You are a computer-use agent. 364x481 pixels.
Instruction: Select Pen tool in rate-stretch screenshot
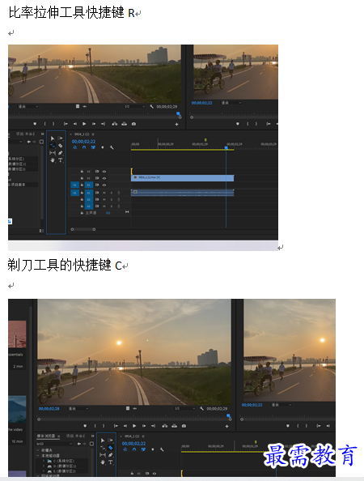click(61, 153)
